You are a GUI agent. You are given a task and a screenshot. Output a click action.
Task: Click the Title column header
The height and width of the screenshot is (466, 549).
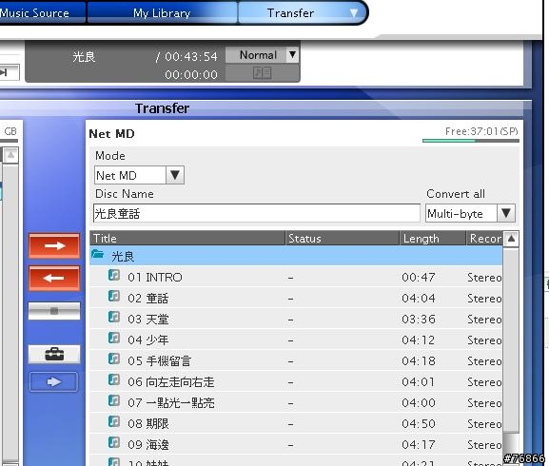coord(187,239)
